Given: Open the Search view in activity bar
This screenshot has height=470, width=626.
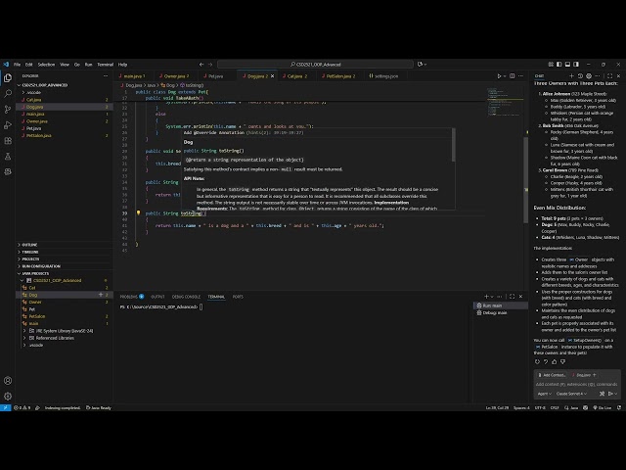Looking at the screenshot, I should tap(8, 94).
